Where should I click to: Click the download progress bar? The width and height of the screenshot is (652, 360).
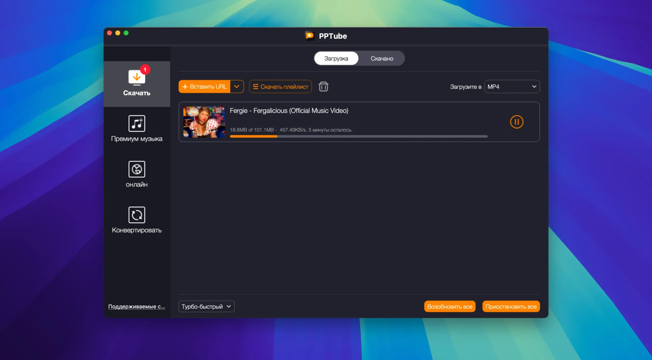click(x=358, y=136)
